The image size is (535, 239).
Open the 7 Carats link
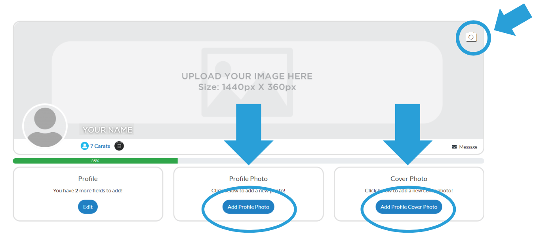click(100, 146)
